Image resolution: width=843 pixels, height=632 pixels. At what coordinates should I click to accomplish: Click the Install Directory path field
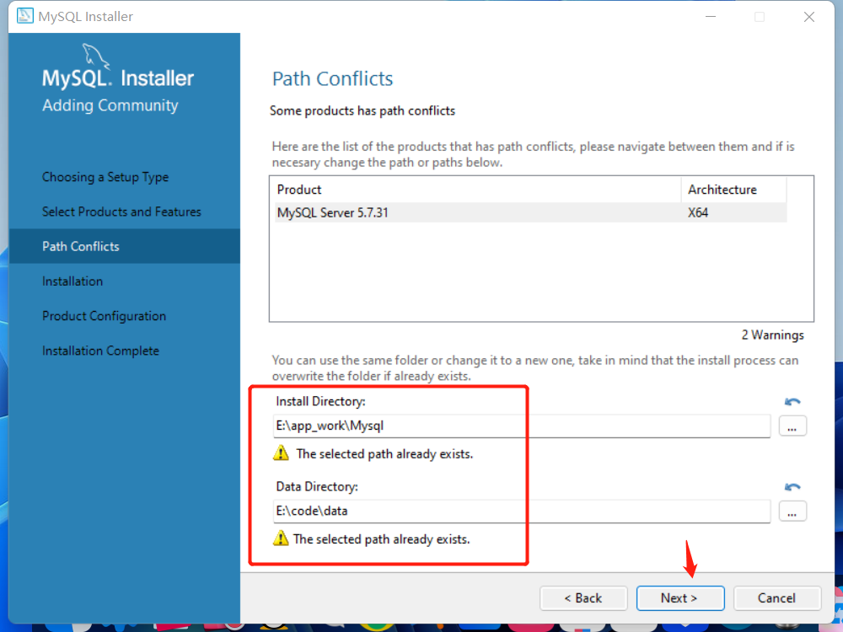[x=522, y=426]
